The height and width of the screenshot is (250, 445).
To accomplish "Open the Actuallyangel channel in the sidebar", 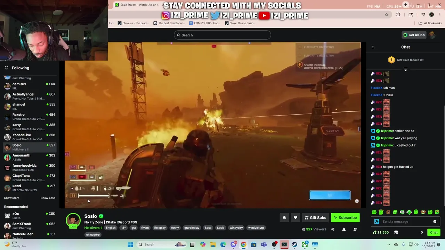I will click(29, 96).
